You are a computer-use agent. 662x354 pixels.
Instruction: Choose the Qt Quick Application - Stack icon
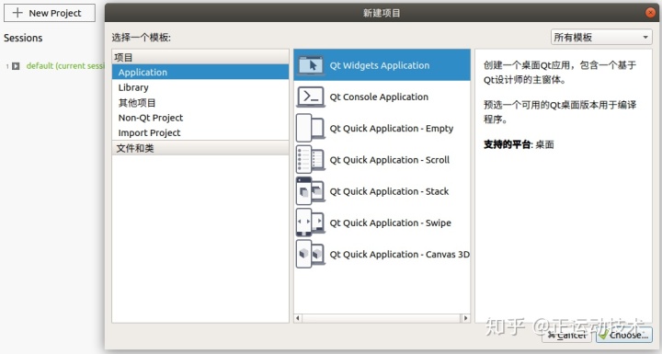coord(311,191)
